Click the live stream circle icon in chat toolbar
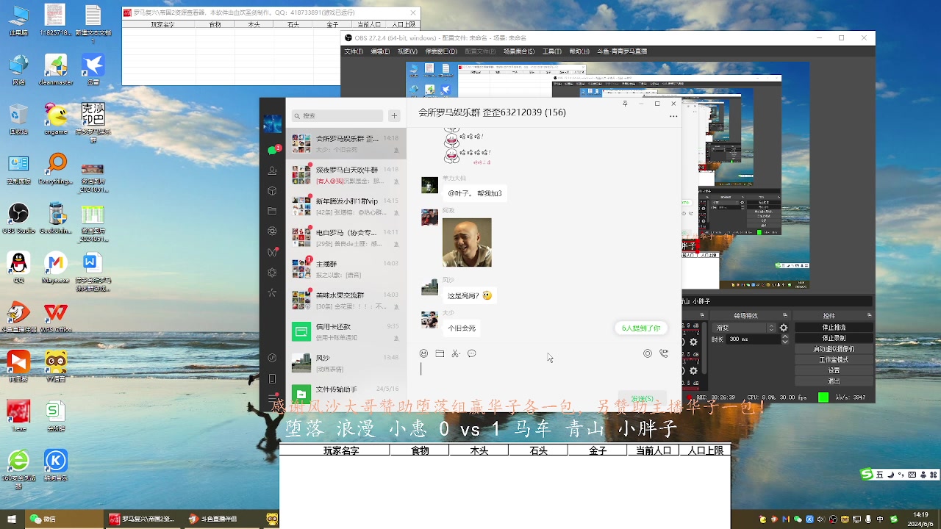The width and height of the screenshot is (941, 529). 648,353
